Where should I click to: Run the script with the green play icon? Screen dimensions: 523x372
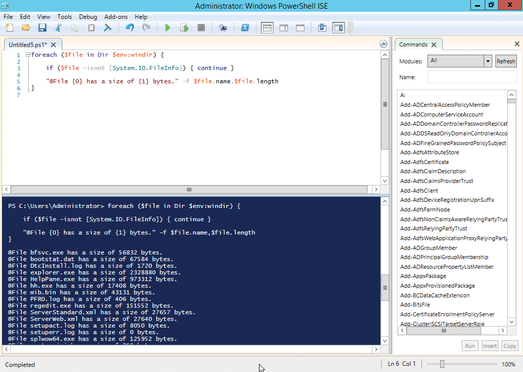pos(168,28)
